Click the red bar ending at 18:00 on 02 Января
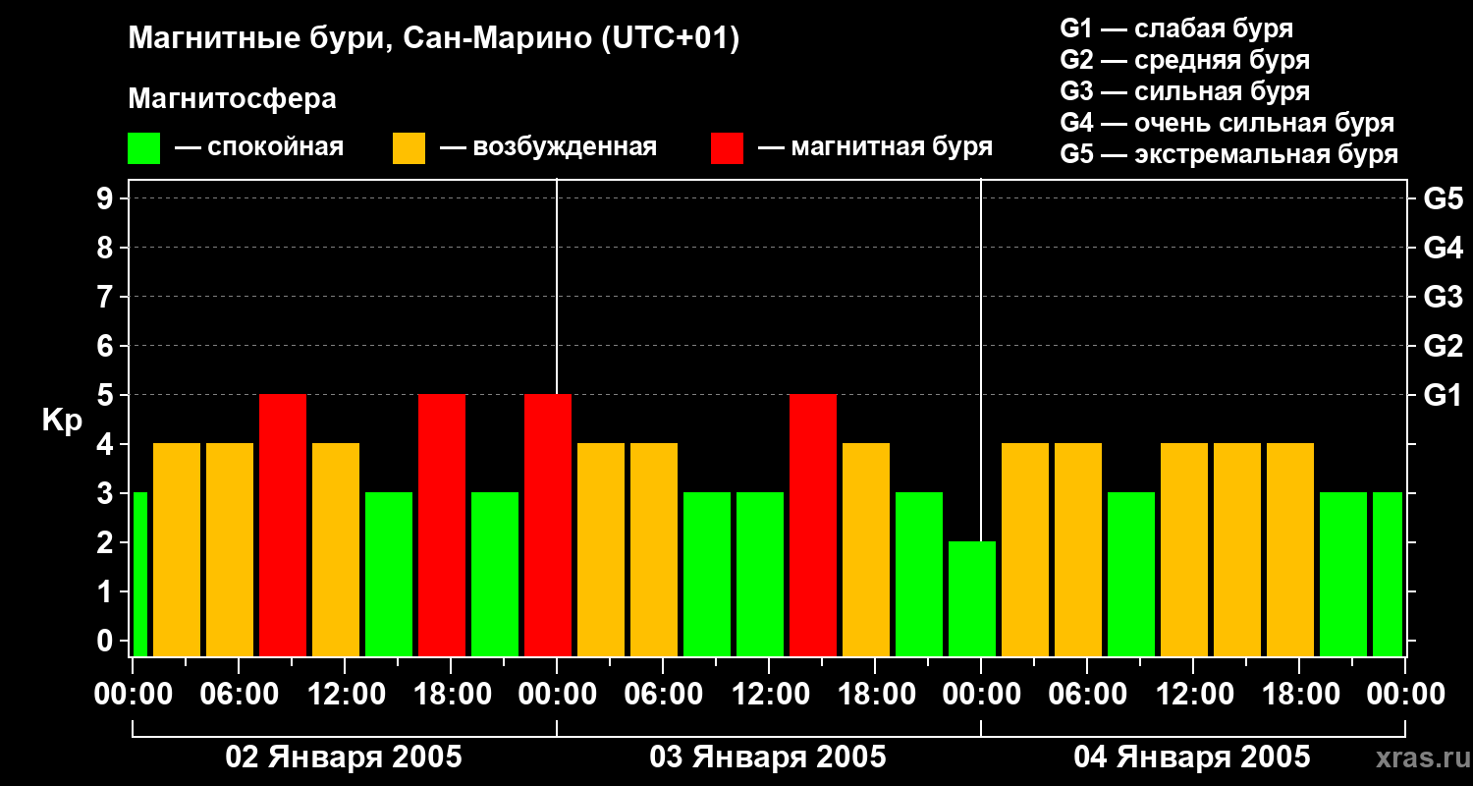The height and width of the screenshot is (786, 1473). [x=442, y=525]
